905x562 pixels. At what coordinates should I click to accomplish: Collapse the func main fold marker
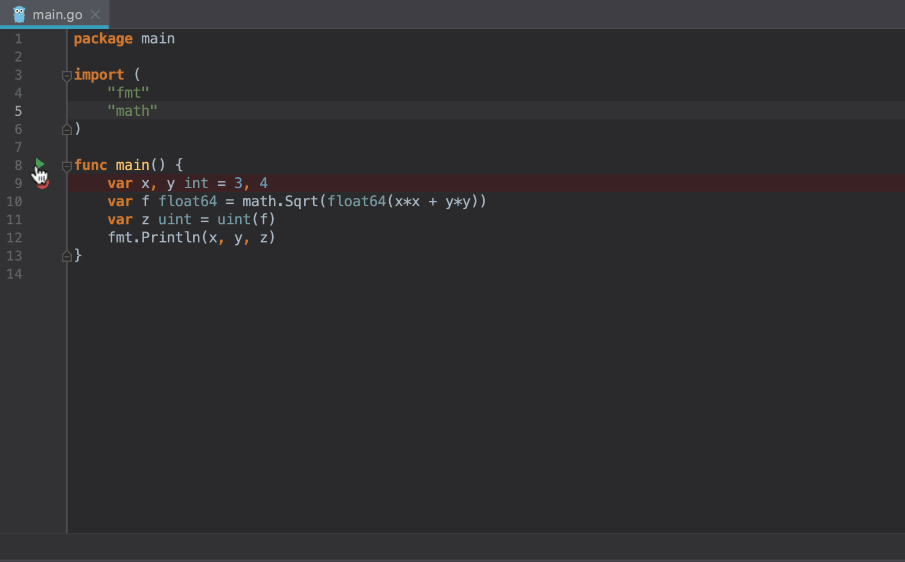(x=67, y=166)
